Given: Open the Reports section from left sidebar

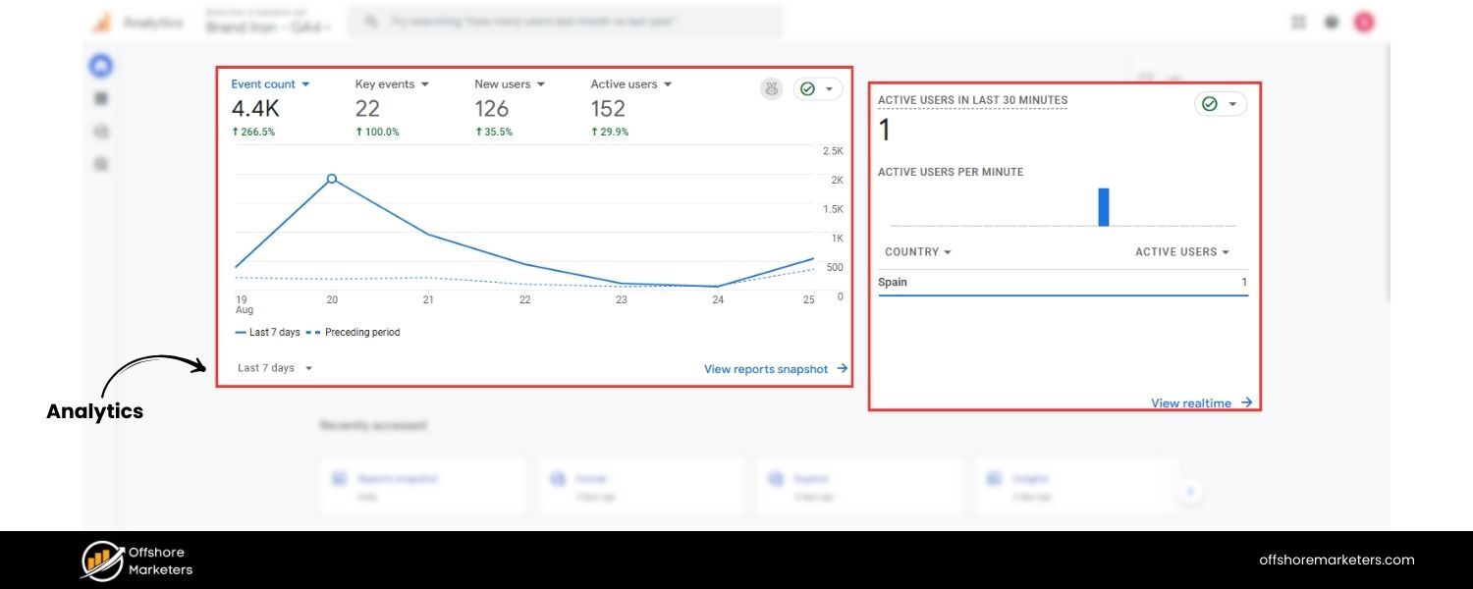Looking at the screenshot, I should click(100, 97).
